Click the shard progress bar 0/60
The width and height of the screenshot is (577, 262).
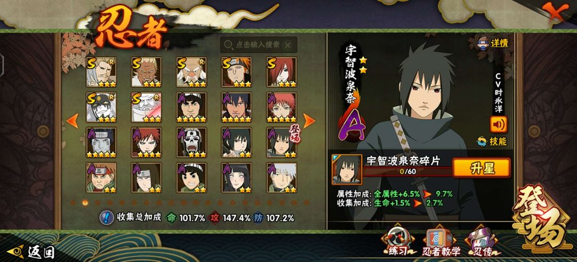click(x=407, y=172)
